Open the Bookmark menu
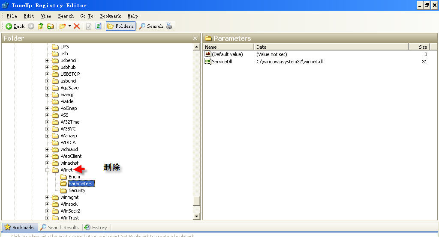Screen dimensions: 439x237 (111, 16)
